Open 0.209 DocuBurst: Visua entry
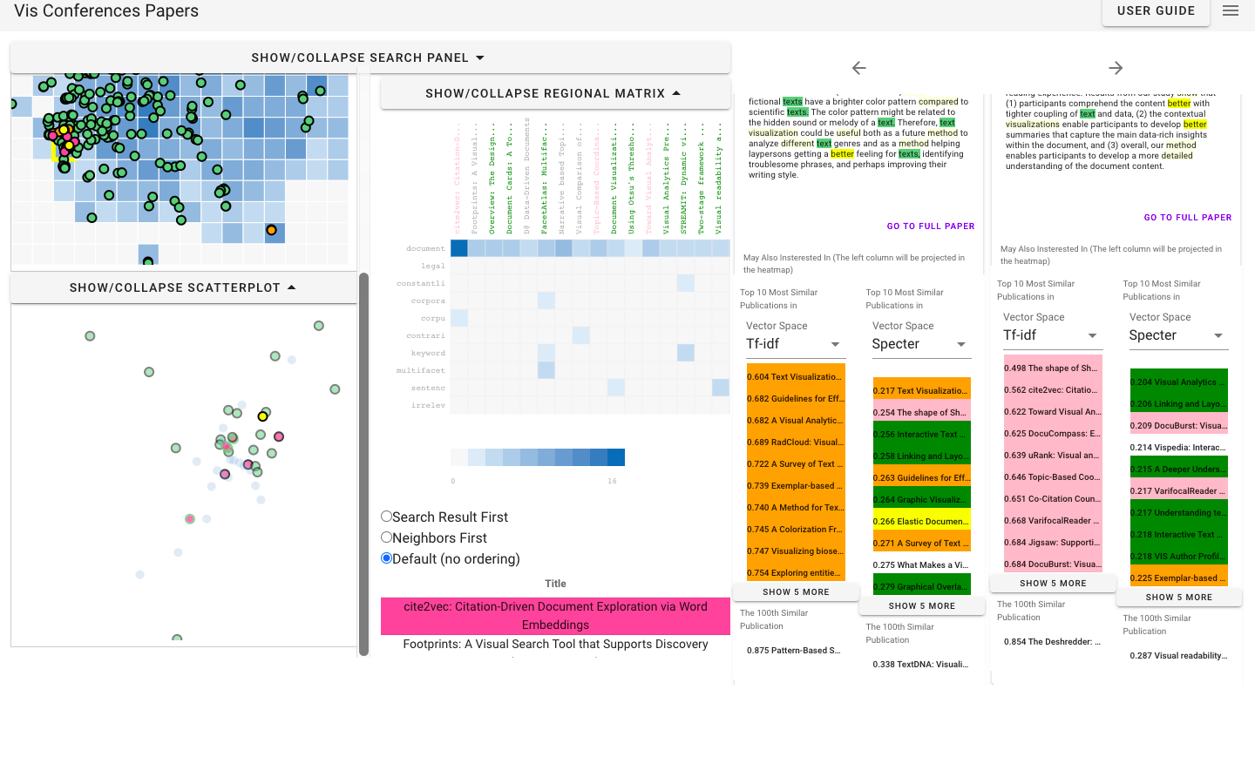The height and width of the screenshot is (784, 1255). (x=1179, y=426)
